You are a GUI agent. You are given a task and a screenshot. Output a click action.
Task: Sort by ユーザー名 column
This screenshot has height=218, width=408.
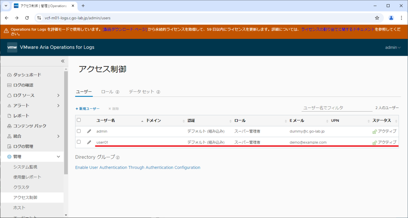pyautogui.click(x=106, y=120)
